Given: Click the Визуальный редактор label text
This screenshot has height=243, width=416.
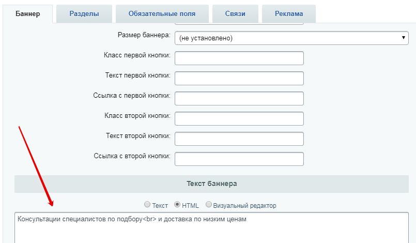Looking at the screenshot, I should click(244, 206).
